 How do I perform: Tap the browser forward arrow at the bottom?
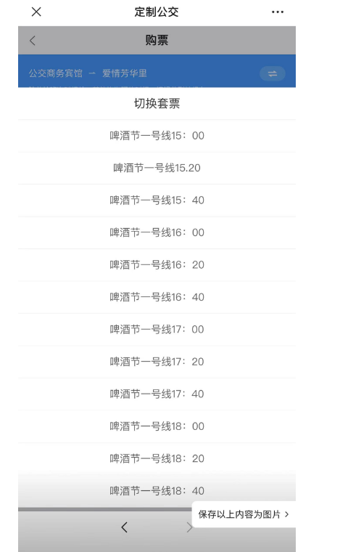[x=189, y=527]
